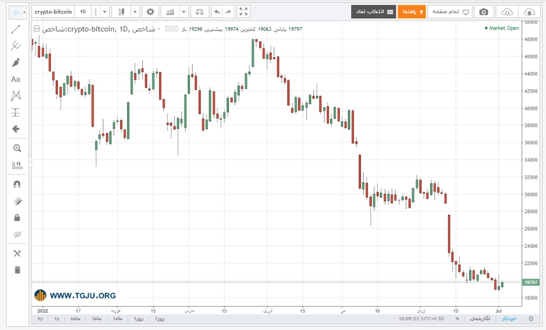Screen dimensions: 546x330
Task: Open the 1D interval selector
Action: point(83,12)
